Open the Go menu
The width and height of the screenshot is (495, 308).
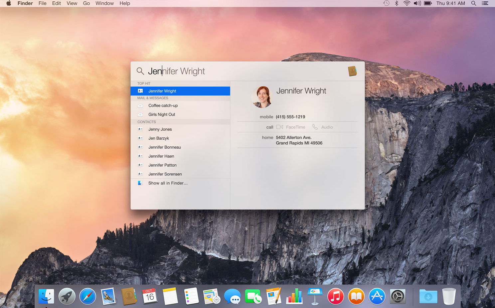tap(86, 3)
